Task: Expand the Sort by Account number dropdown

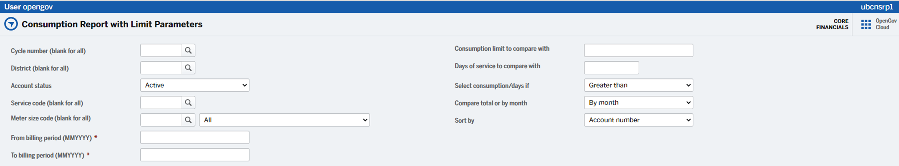Action: coord(638,120)
